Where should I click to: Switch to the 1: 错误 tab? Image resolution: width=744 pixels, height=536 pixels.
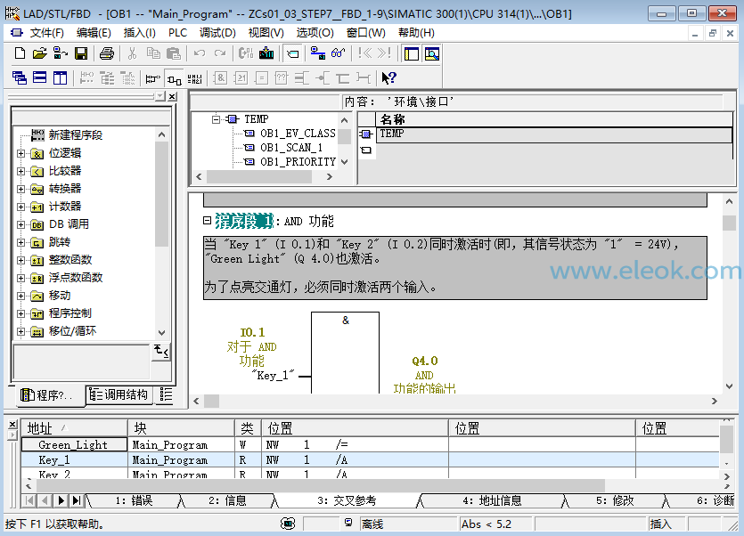(135, 501)
